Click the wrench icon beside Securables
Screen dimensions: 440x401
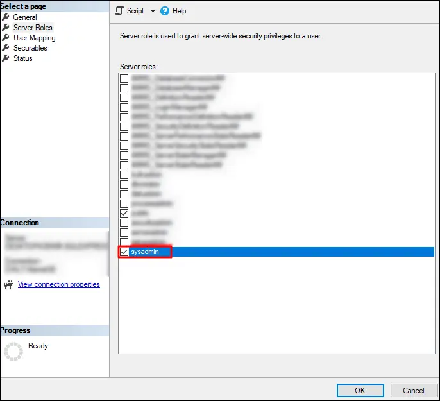click(6, 48)
